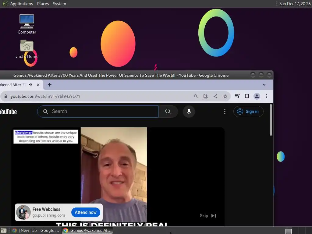312x234 pixels.
Task: Mute the tab audio speaker icon
Action: point(30,85)
